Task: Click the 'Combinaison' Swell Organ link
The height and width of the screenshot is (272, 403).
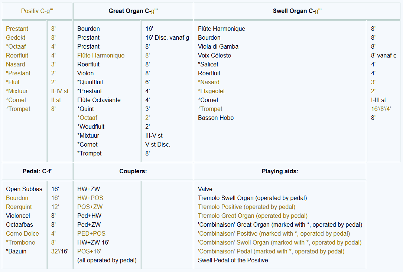Action: 280,242
